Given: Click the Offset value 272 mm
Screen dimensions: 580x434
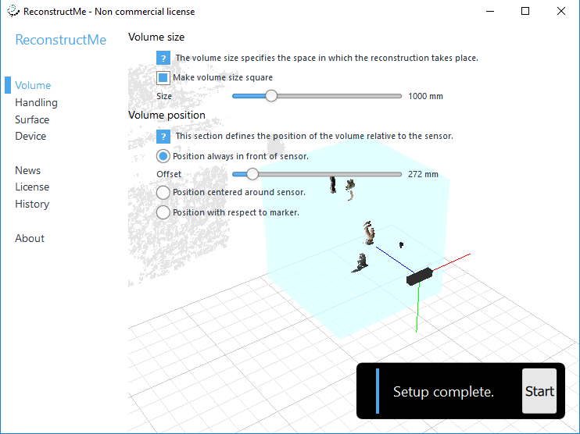Looking at the screenshot, I should [x=423, y=174].
